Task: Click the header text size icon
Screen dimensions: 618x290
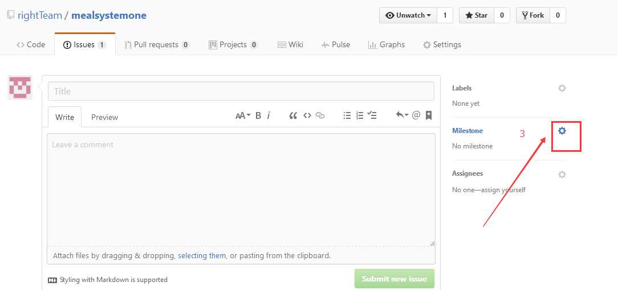Action: click(243, 115)
